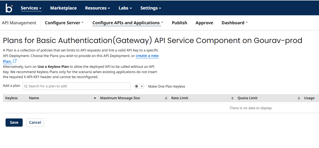Expand Configure APIs and Applications menu
The width and height of the screenshot is (319, 148).
(128, 23)
